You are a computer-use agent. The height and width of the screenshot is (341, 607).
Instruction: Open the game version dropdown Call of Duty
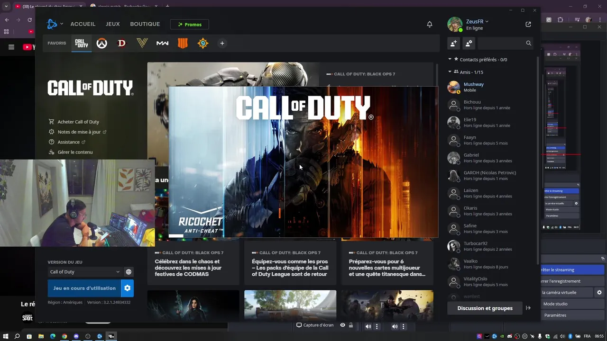click(x=85, y=272)
